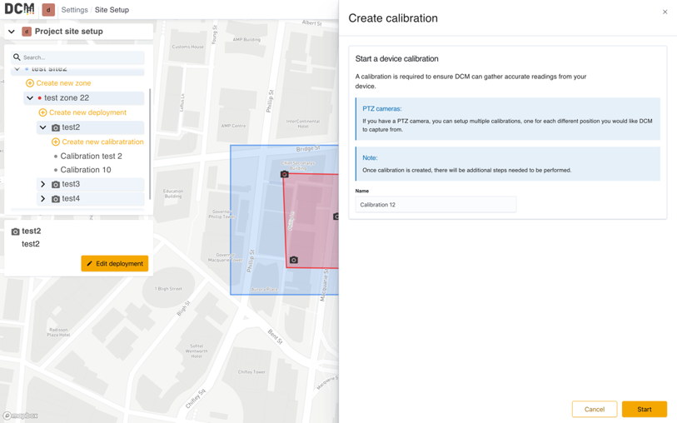Image resolution: width=677 pixels, height=423 pixels.
Task: Select Calibration test 2 in the tree
Action: tap(91, 156)
